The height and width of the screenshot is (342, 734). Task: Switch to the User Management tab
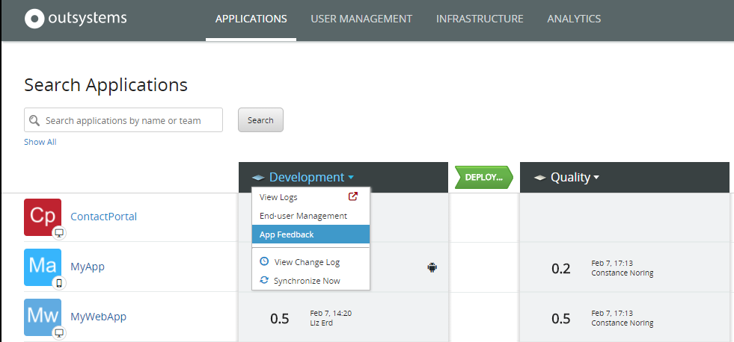click(x=361, y=19)
